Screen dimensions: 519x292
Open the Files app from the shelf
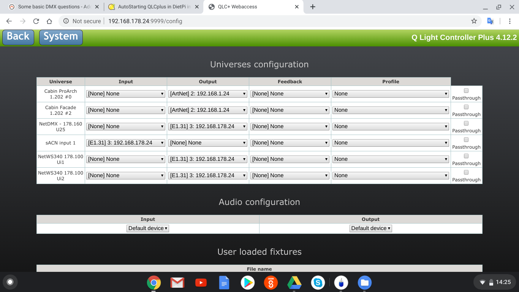[365, 282]
